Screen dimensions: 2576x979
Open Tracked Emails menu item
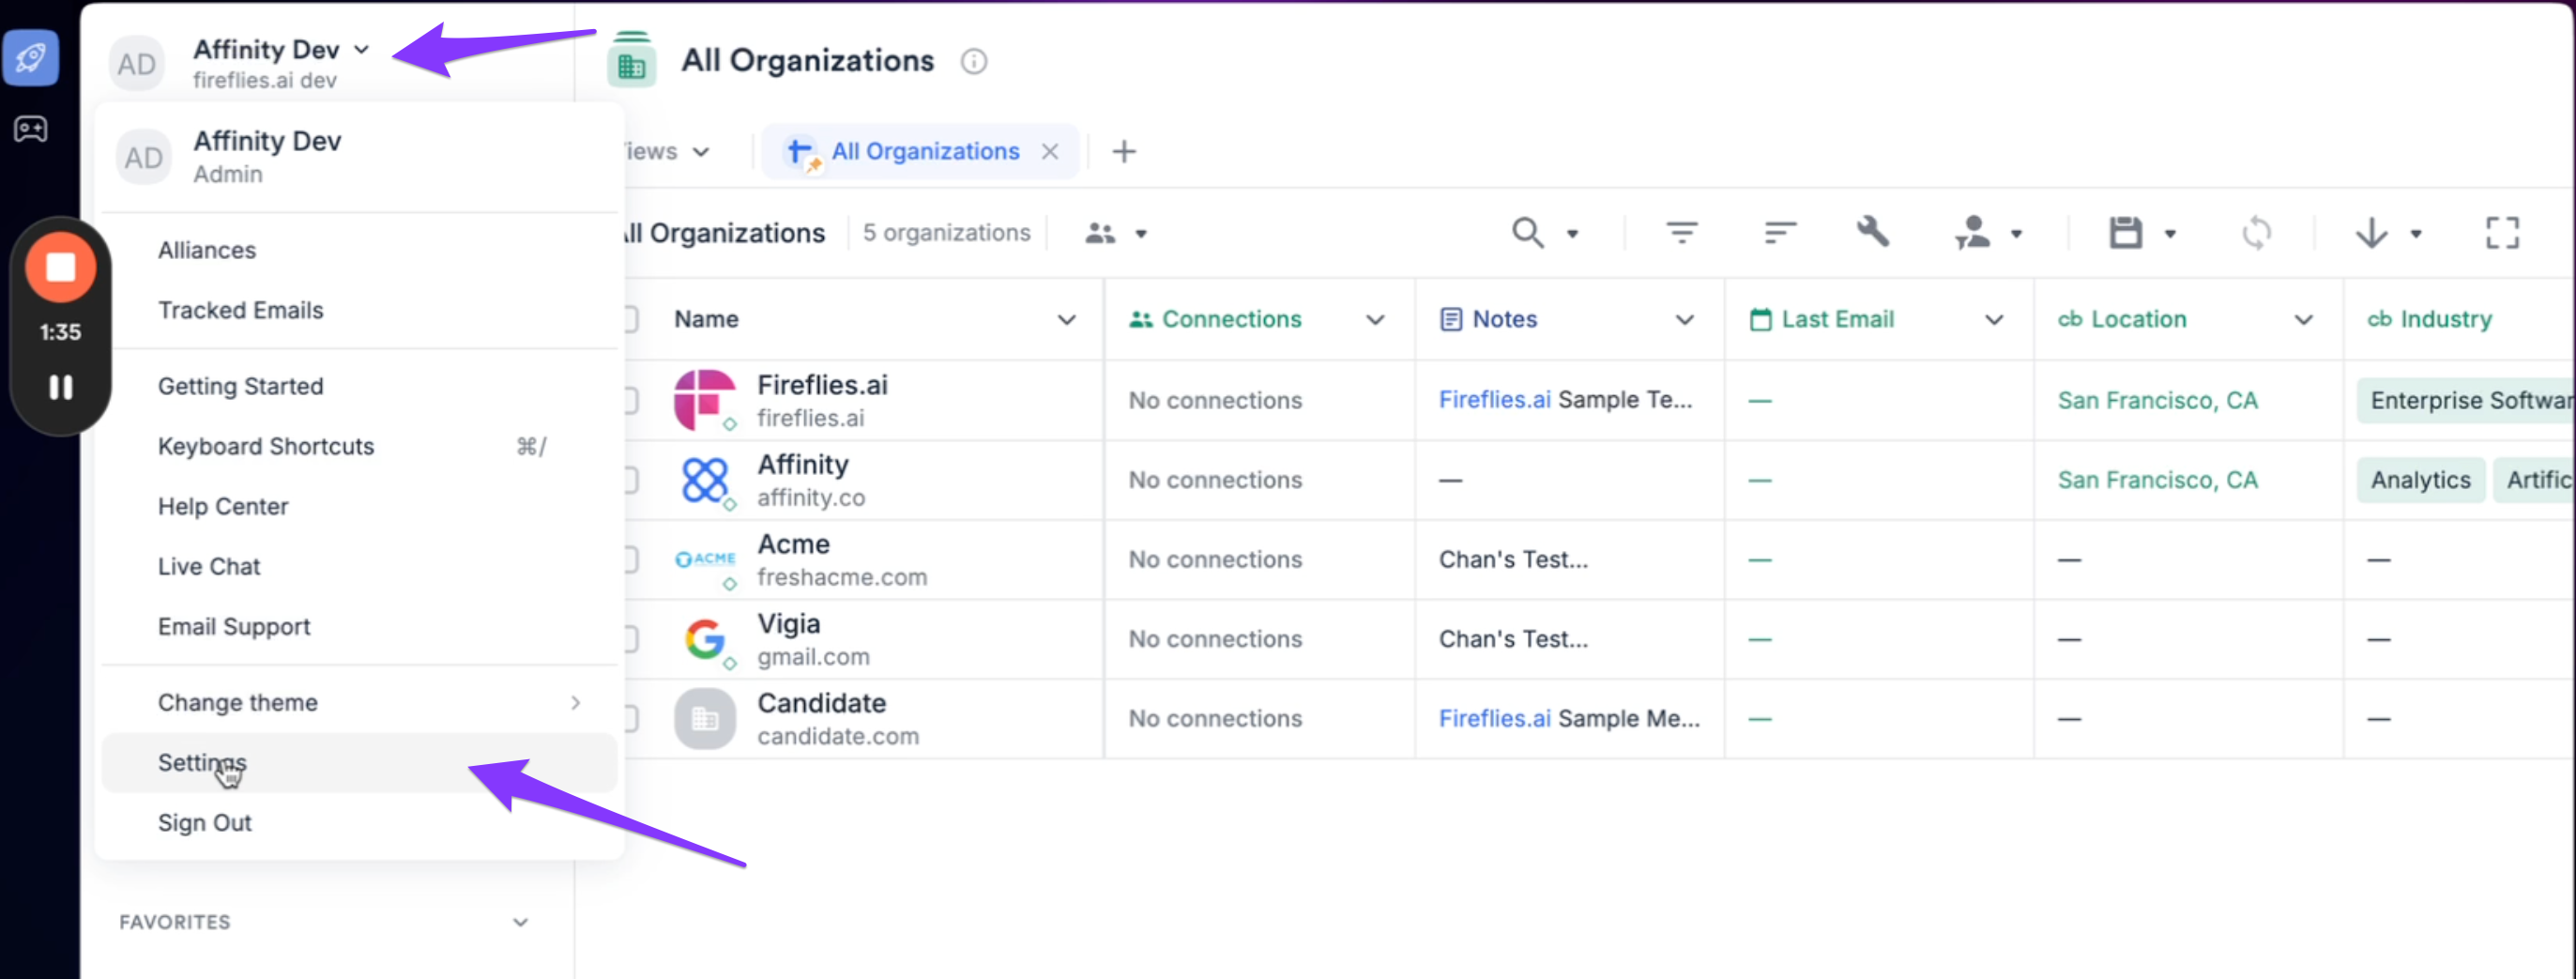click(241, 310)
